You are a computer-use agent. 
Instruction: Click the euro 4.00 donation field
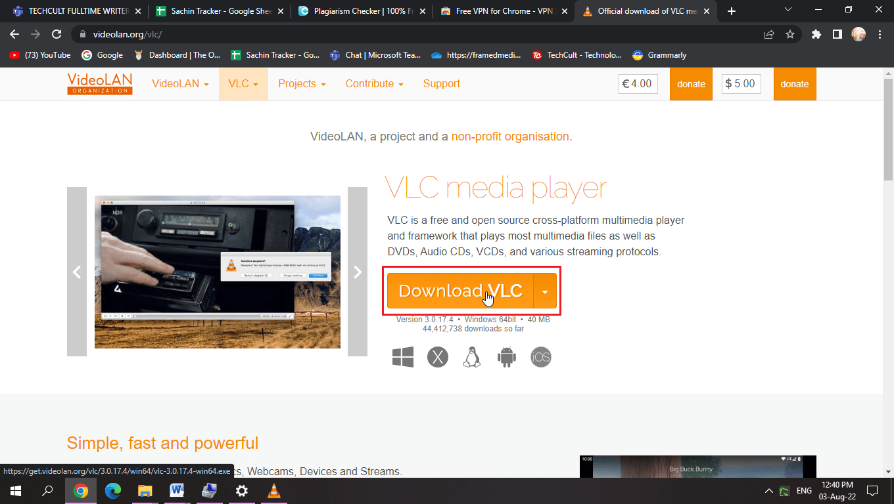click(638, 83)
